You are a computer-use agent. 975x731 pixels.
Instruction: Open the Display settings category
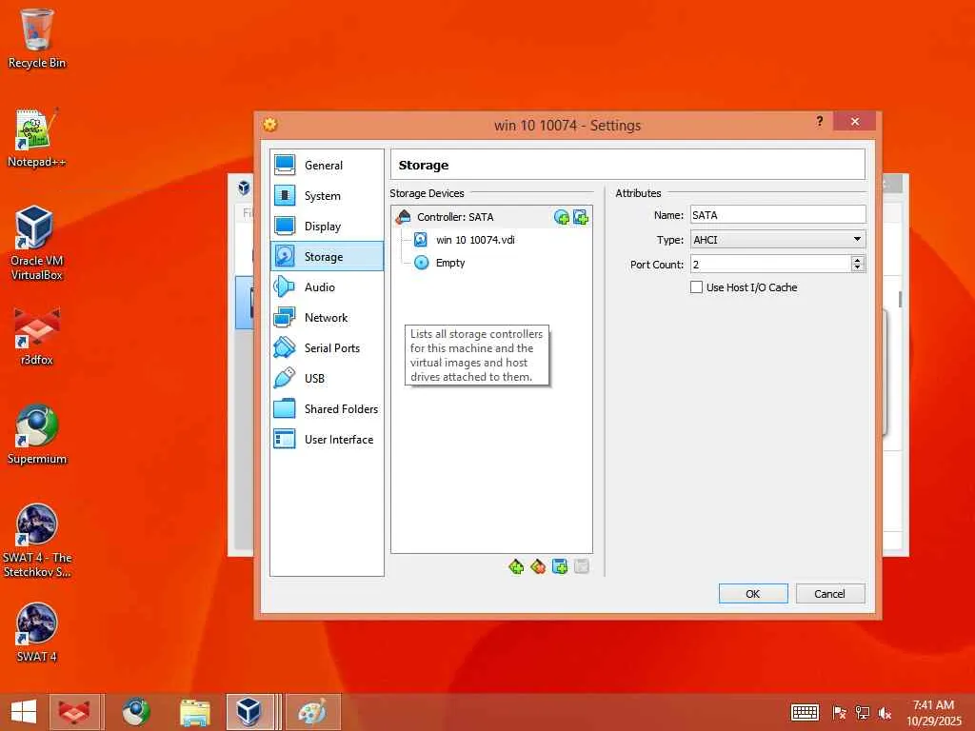tap(327, 227)
